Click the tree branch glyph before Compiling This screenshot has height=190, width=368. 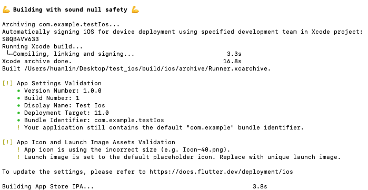pyautogui.click(x=9, y=53)
